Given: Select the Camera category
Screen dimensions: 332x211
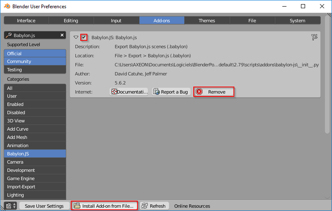Looking at the screenshot, I should [35, 162].
